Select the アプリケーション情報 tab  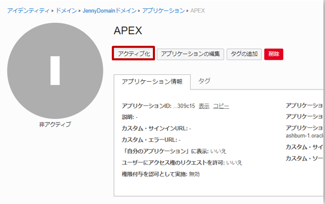[152, 82]
